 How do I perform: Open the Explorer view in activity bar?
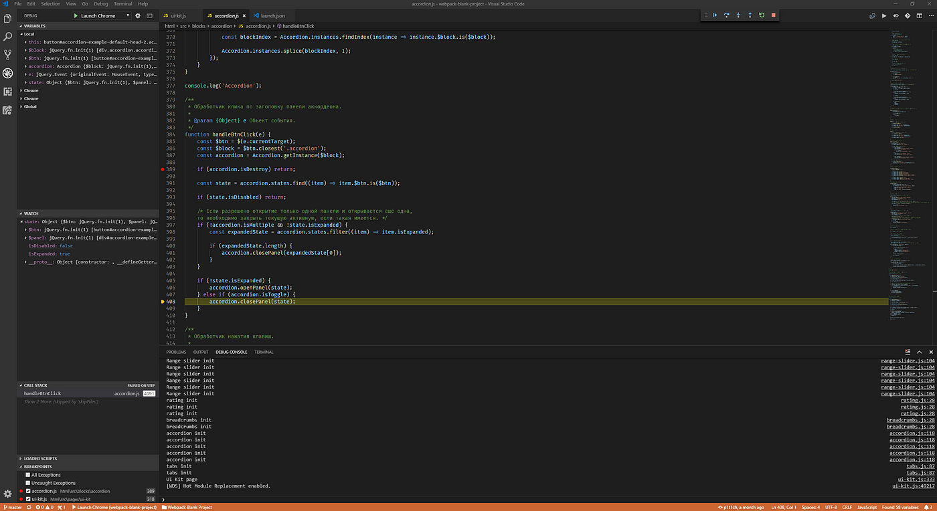coord(8,19)
